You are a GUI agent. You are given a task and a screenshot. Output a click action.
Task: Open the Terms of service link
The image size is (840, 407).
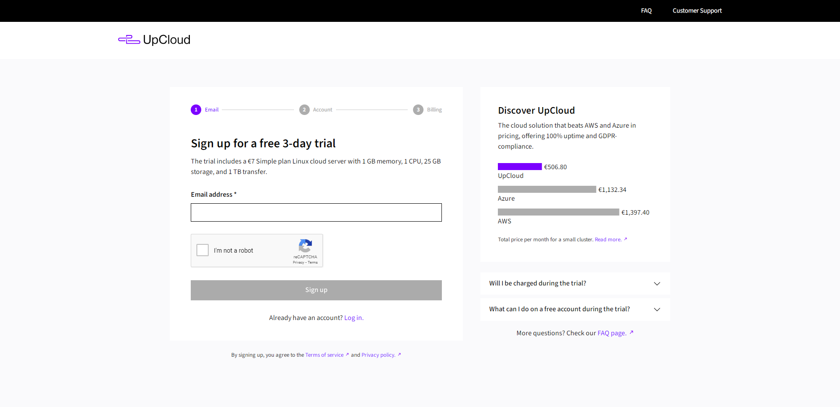(x=327, y=355)
